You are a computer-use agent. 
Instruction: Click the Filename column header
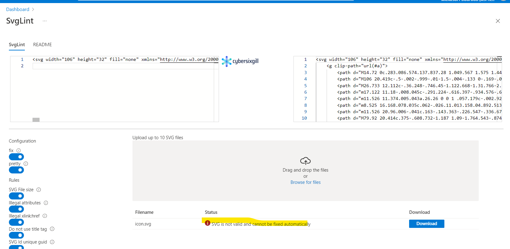pos(144,212)
